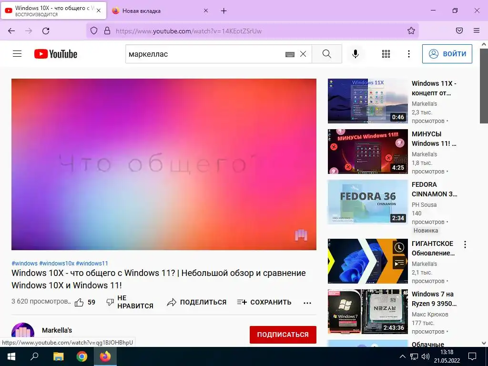Screen dimensions: 488x366
Task: Open Pocket save button
Action: (459, 30)
